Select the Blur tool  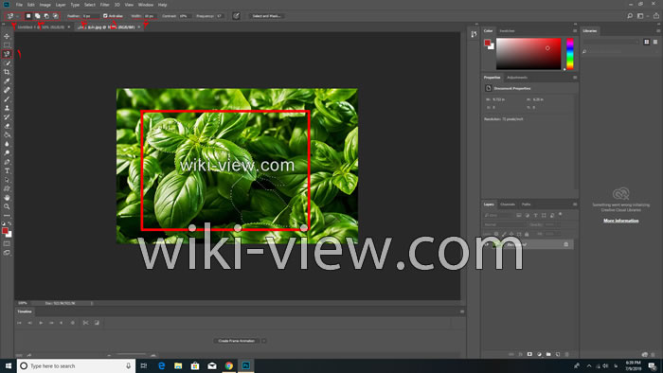7,144
